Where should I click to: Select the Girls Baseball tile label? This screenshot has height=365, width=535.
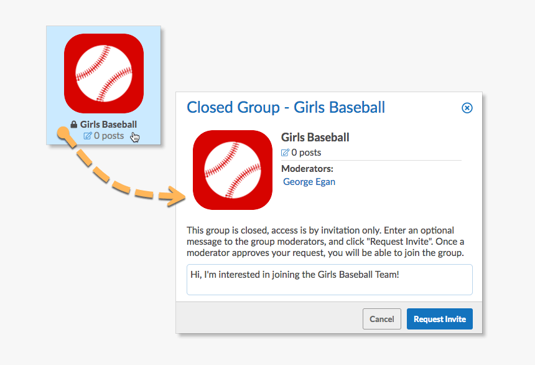click(x=108, y=125)
